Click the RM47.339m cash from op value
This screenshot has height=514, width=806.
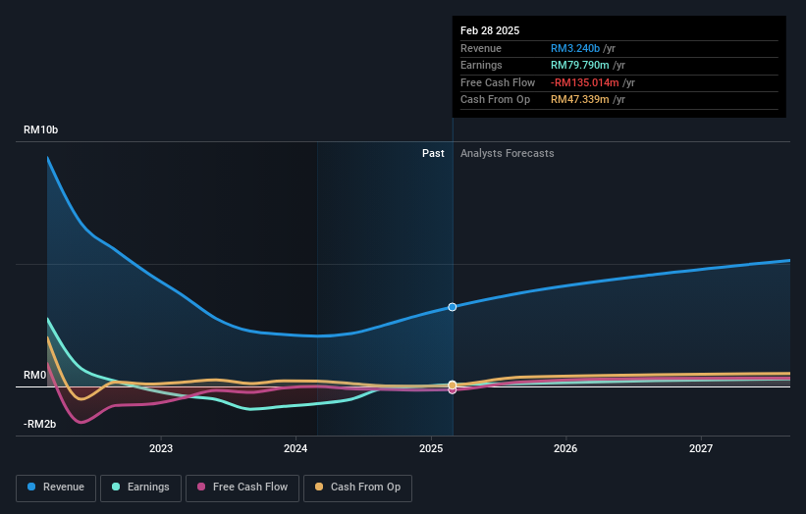pos(580,100)
